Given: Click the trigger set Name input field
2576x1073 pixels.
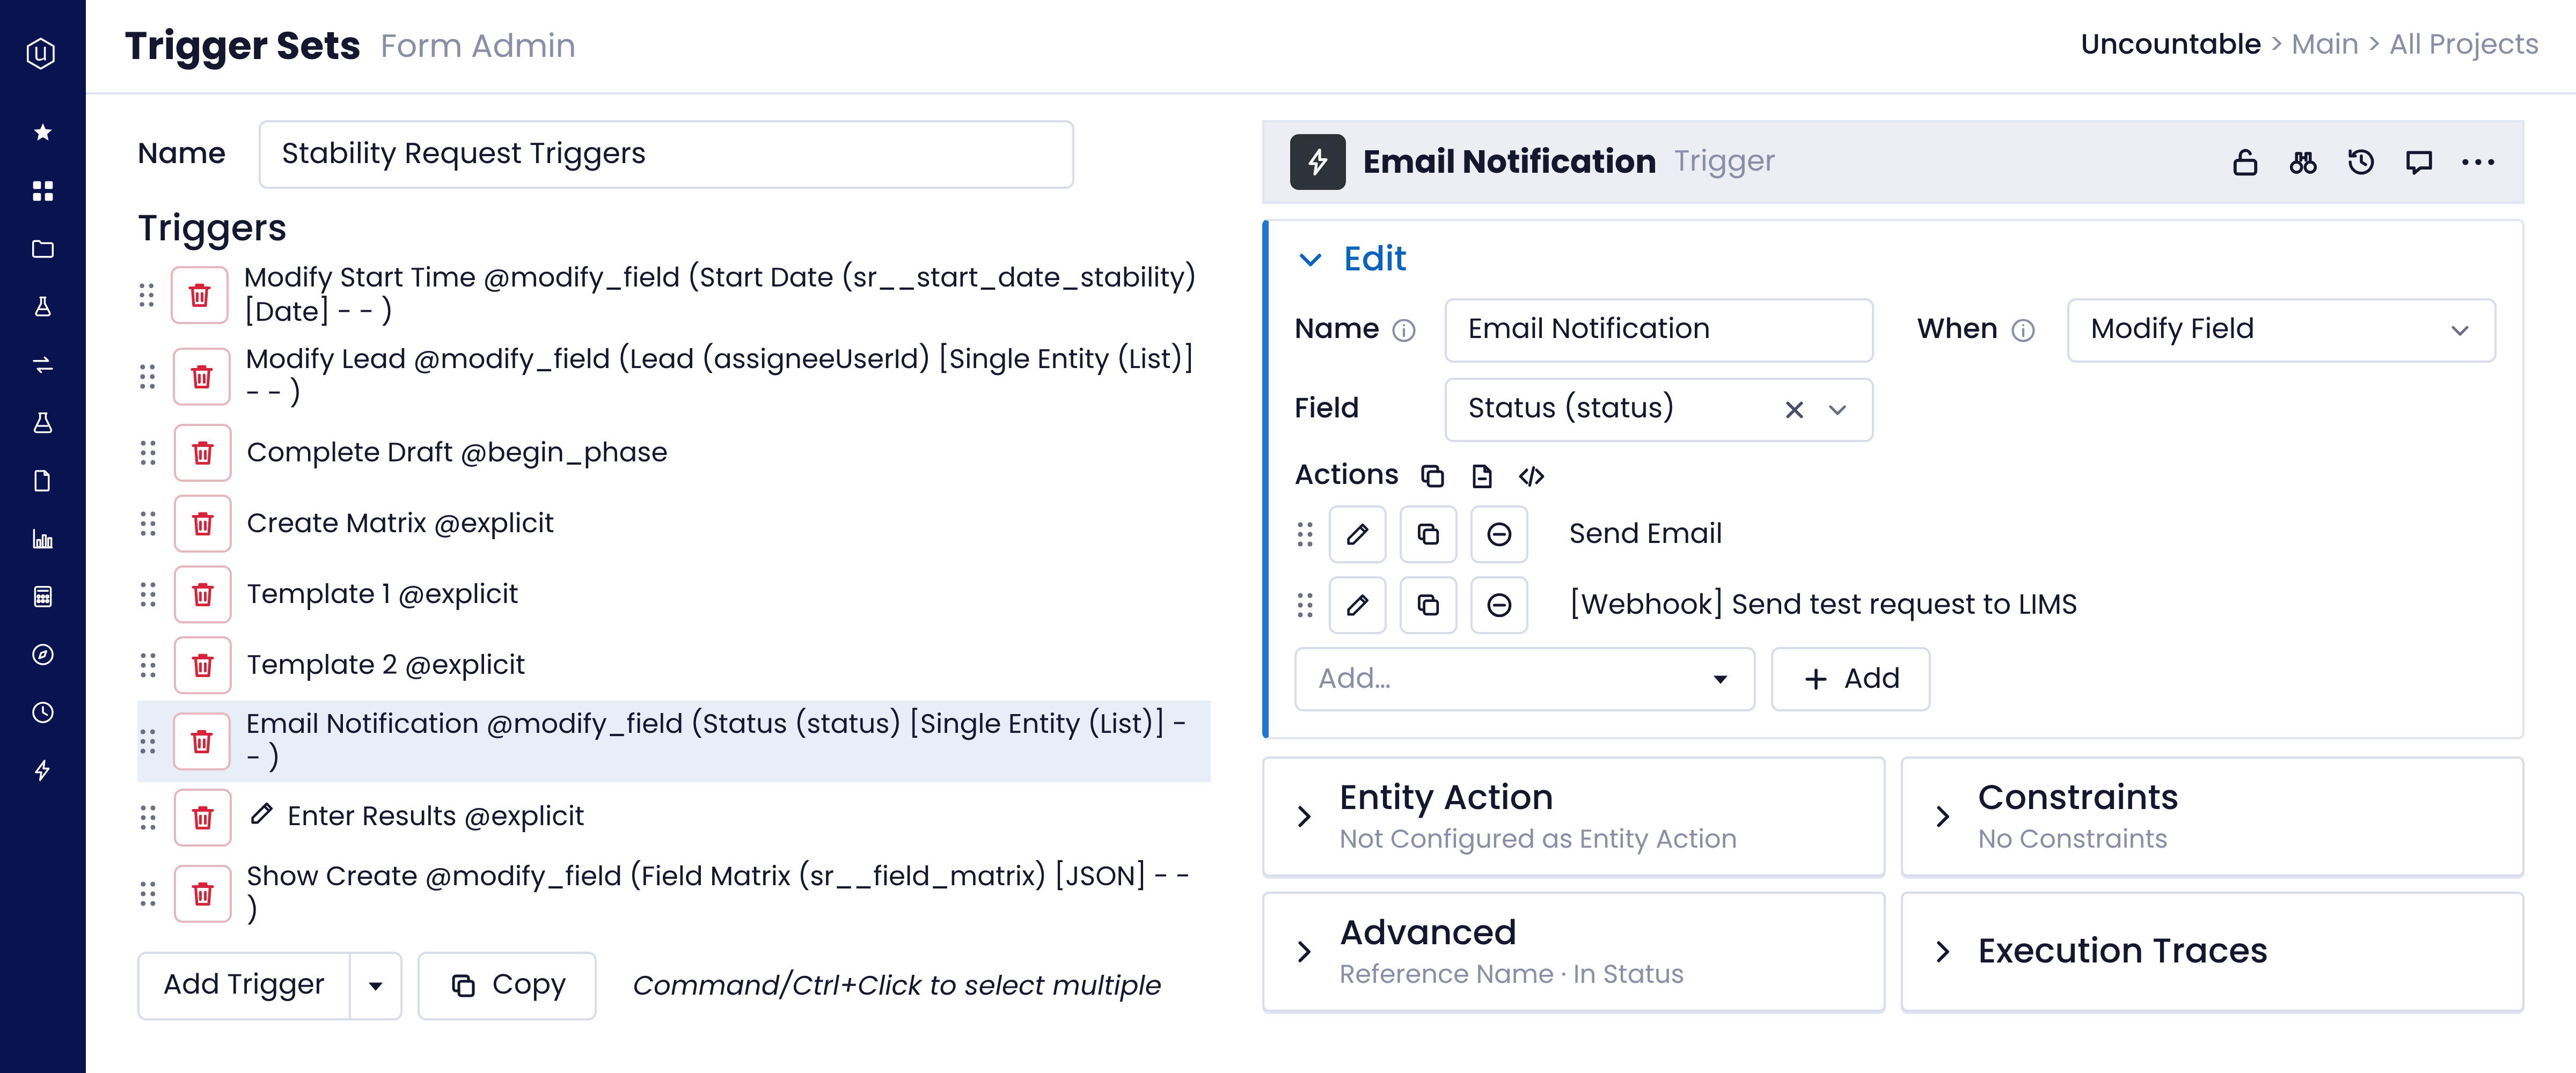Looking at the screenshot, I should pyautogui.click(x=666, y=155).
